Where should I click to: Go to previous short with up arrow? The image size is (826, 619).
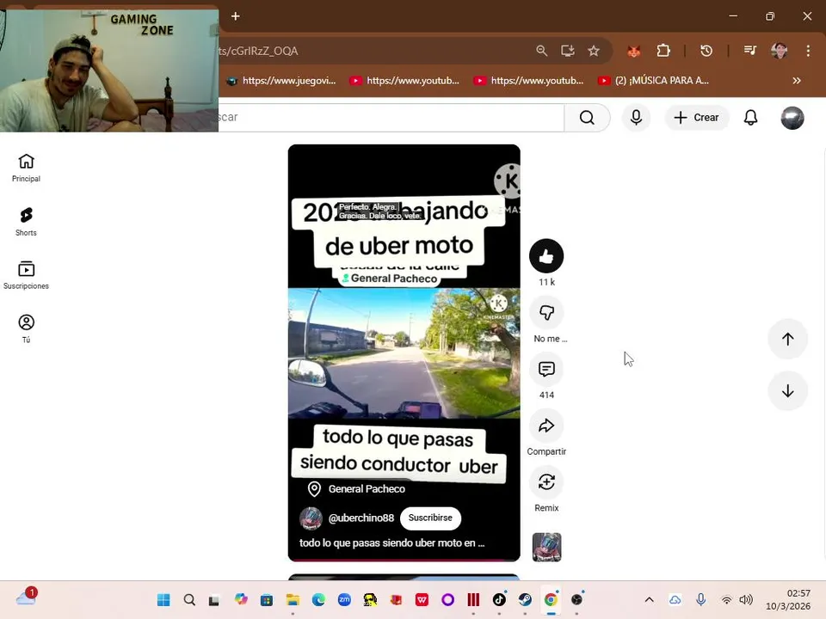787,340
